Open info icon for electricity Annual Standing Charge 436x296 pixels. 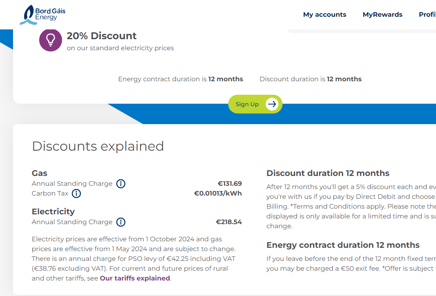click(120, 222)
